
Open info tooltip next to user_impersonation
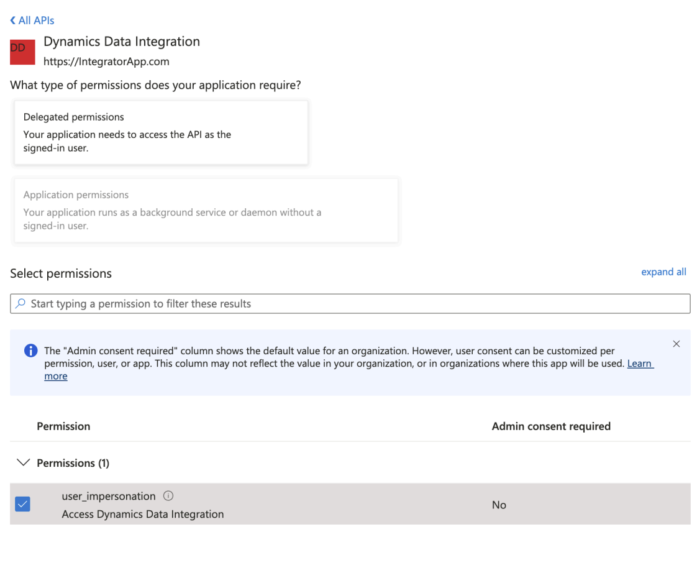(168, 496)
